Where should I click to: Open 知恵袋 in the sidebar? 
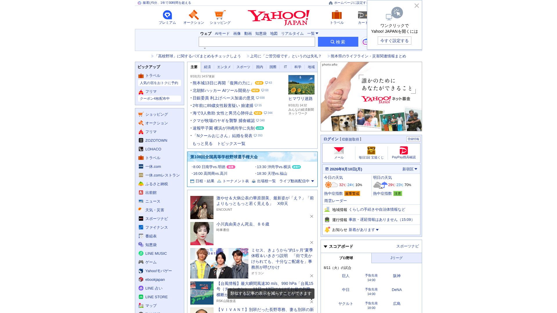click(151, 245)
